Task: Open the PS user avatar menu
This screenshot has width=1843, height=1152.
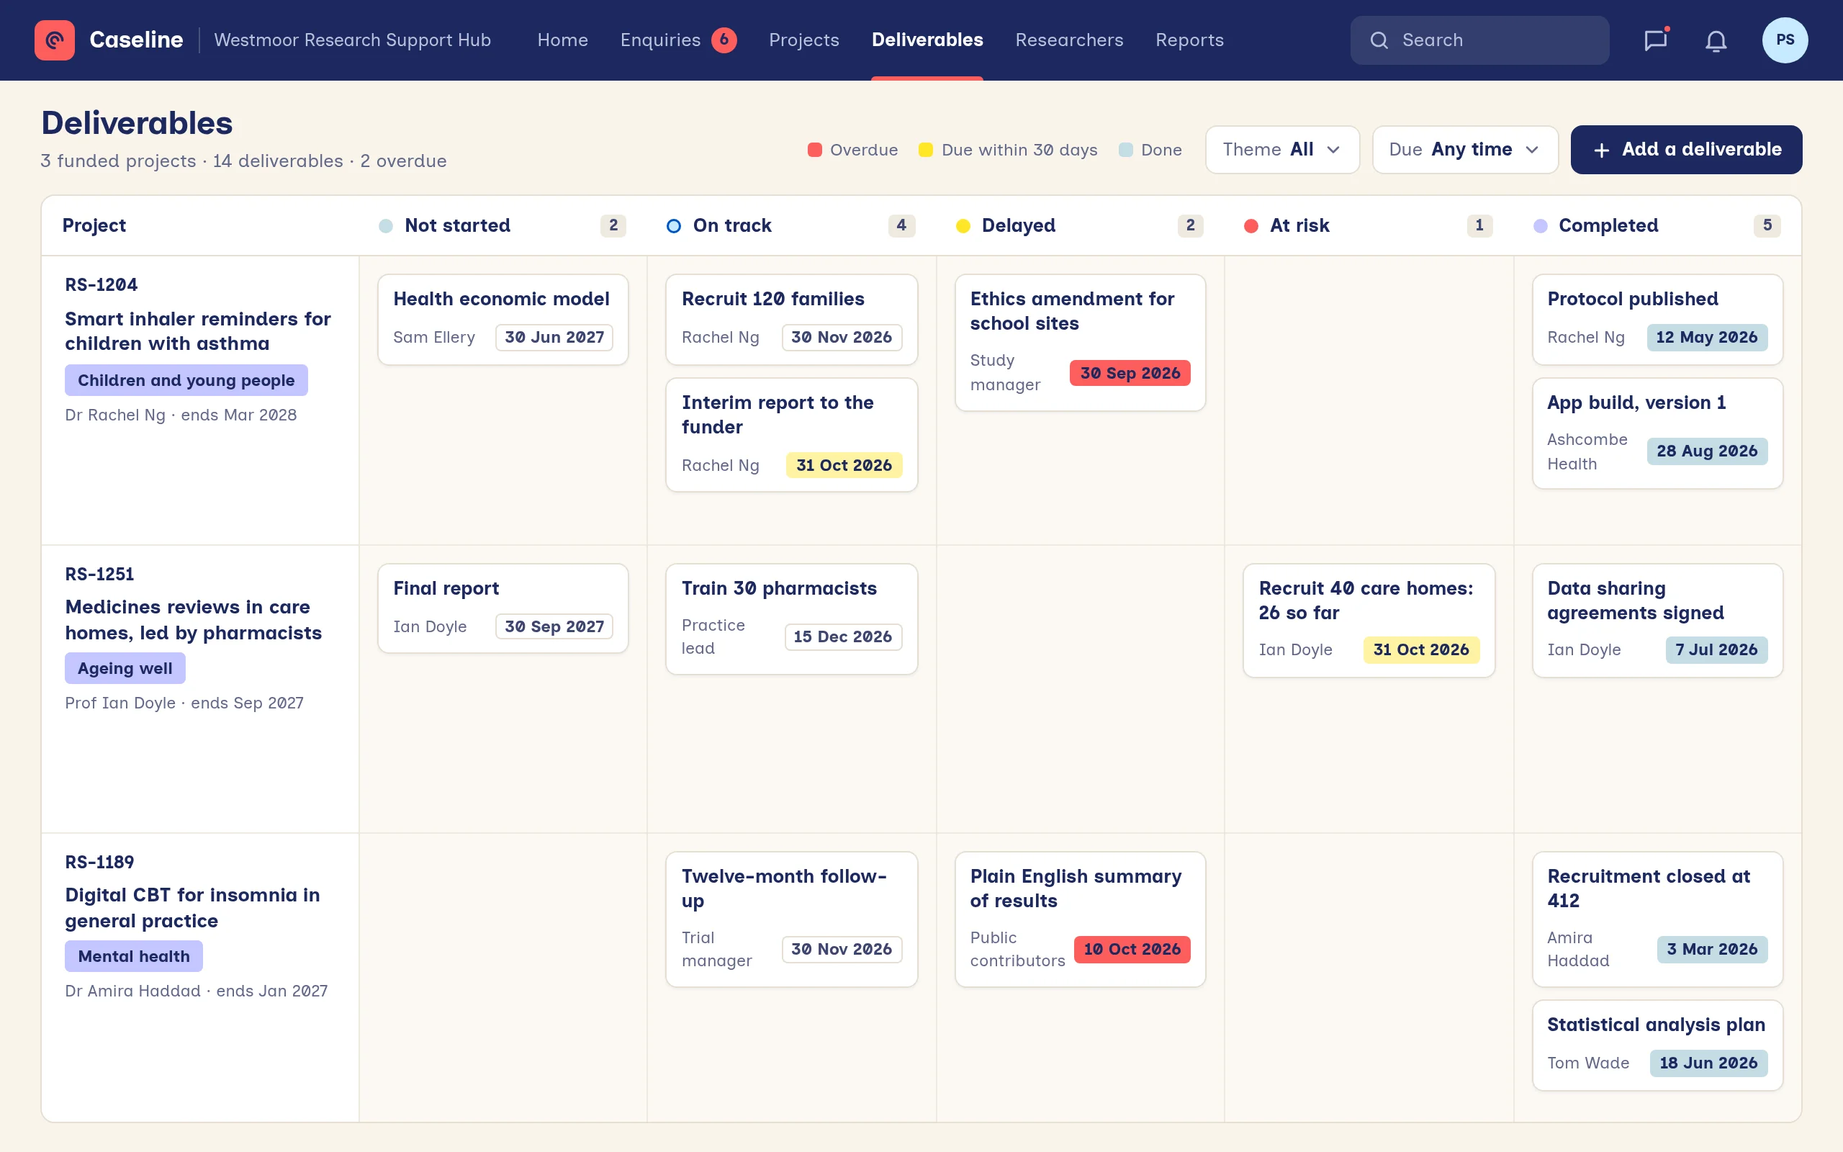Action: click(1785, 40)
